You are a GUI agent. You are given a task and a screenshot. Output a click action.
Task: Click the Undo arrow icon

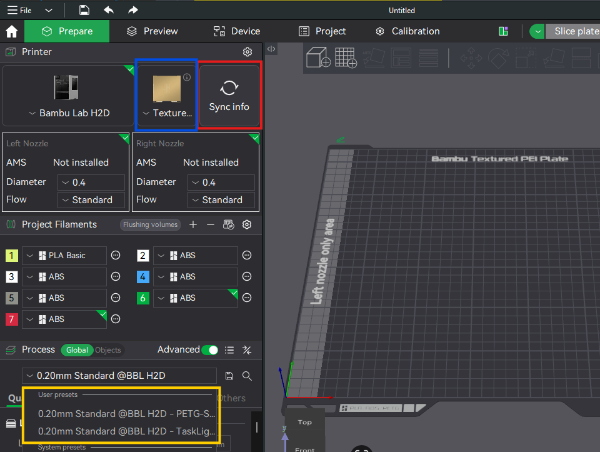pyautogui.click(x=109, y=10)
